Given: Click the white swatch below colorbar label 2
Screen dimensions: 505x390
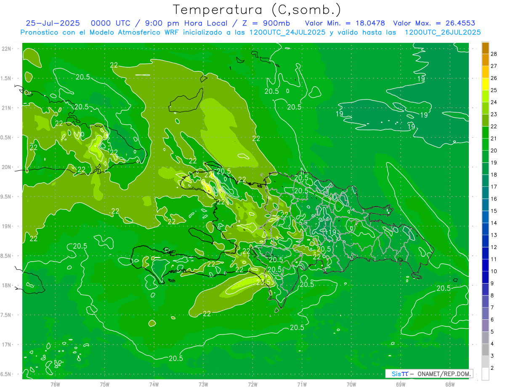Looking at the screenshot, I should 485,374.
